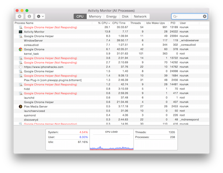The image size is (223, 173).
Task: Sort by the % CPU column header
Action: click(x=104, y=23)
